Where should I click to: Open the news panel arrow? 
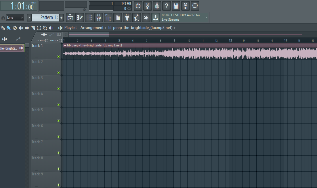(x=206, y=17)
